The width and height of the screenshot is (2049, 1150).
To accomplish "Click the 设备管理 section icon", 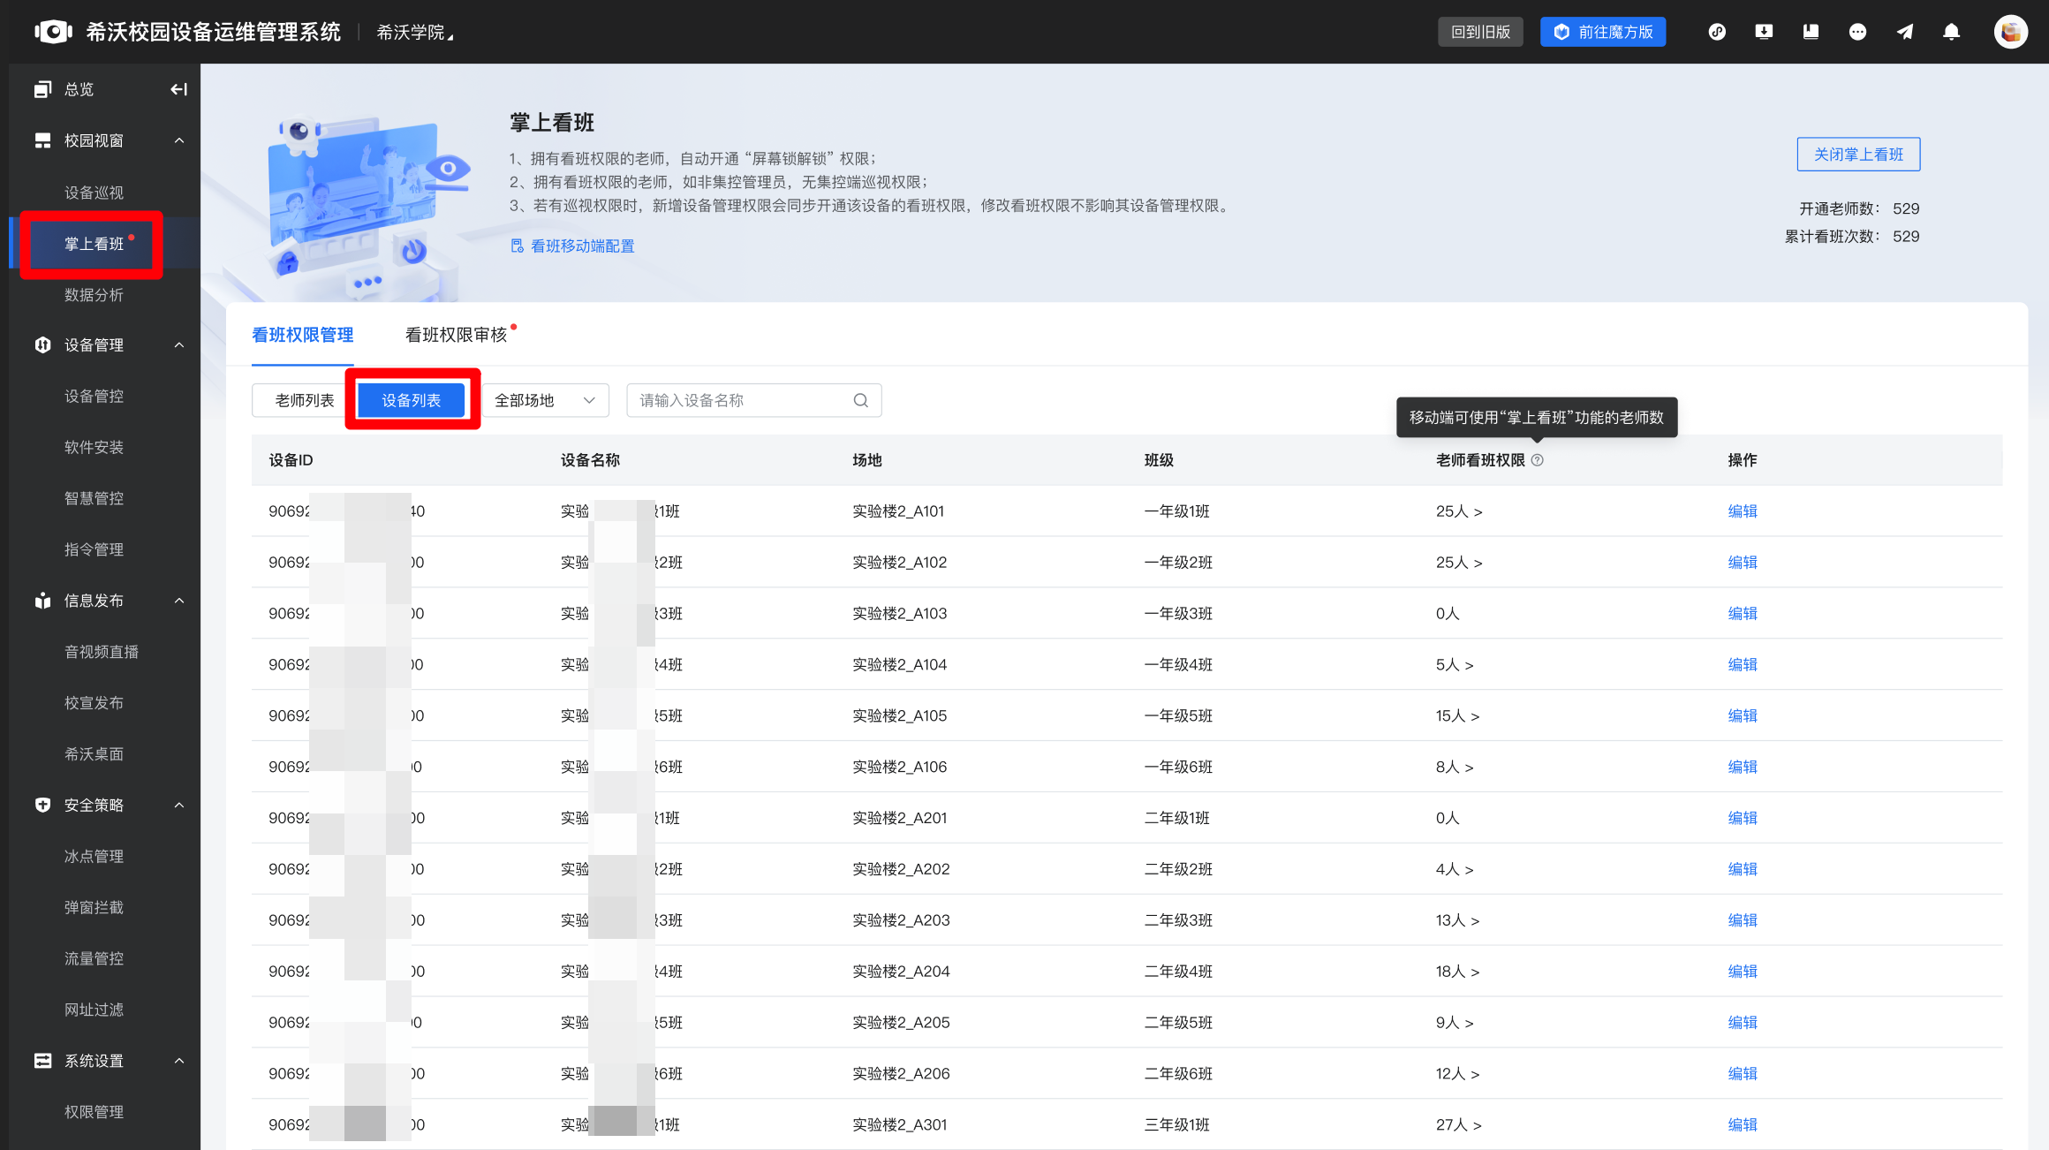I will click(x=42, y=344).
